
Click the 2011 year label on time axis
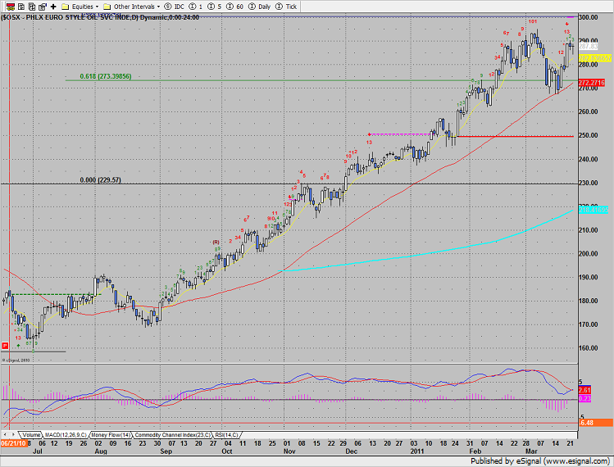pos(417,451)
